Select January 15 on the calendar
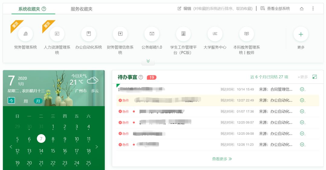Image resolution: width=326 pixels, height=170 pixels. tap(53, 151)
